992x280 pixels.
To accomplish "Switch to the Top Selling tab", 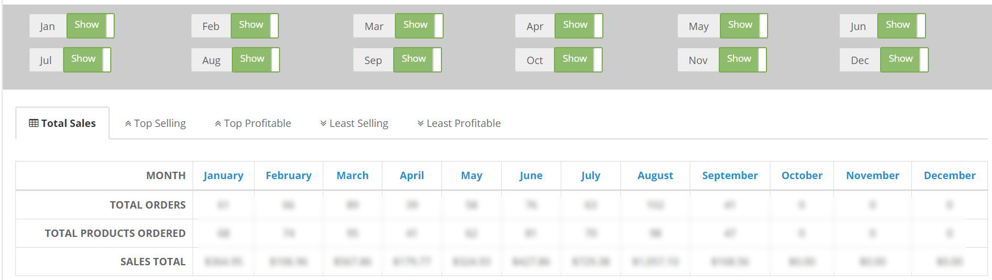I will pyautogui.click(x=155, y=124).
